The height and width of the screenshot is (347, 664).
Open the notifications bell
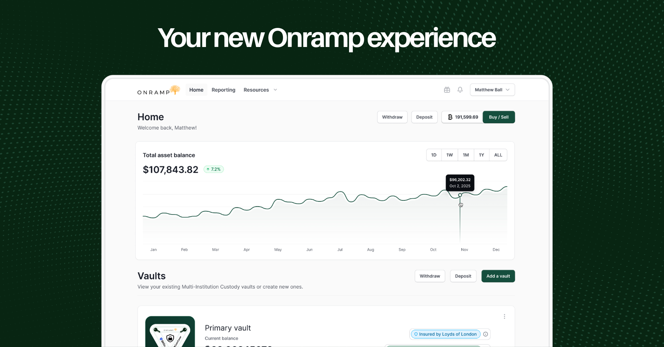pyautogui.click(x=460, y=90)
